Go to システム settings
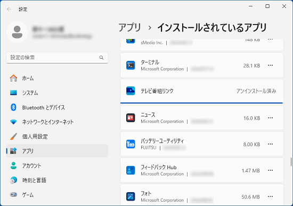The width and height of the screenshot is (293, 206). point(57,93)
